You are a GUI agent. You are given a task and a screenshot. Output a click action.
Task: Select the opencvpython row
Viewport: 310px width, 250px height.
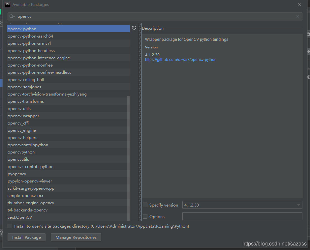pos(67,152)
